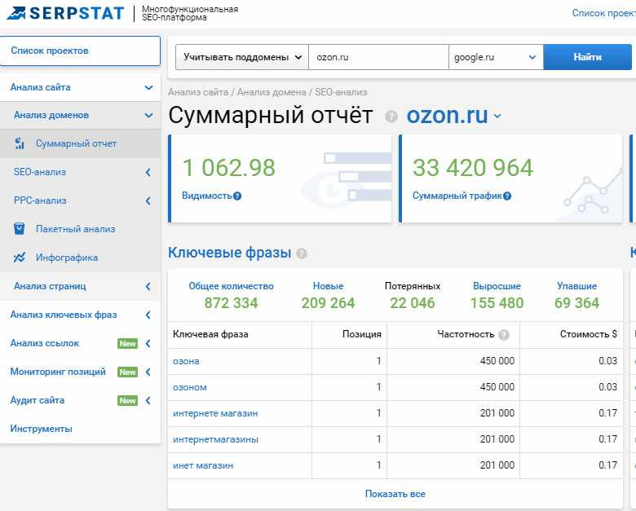This screenshot has height=511, width=636.
Task: Click Общее количество 872 334 stat
Action: 231,296
